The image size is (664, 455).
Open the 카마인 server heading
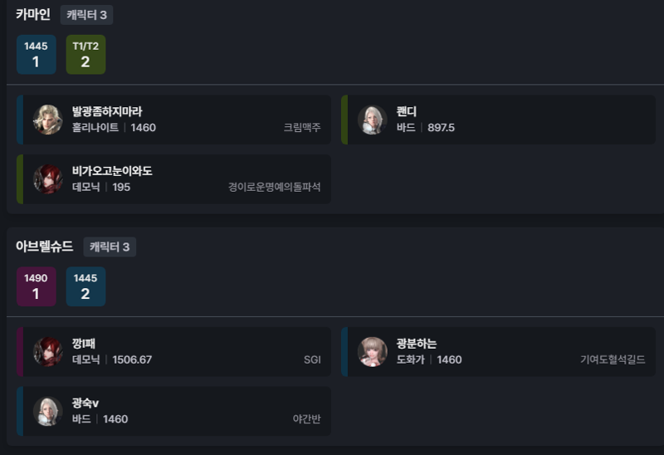click(x=33, y=14)
